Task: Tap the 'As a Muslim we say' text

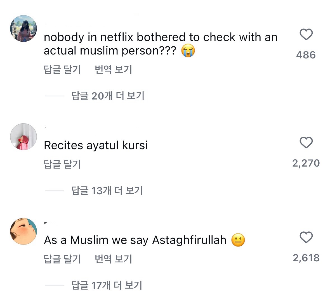Action: tap(135, 240)
